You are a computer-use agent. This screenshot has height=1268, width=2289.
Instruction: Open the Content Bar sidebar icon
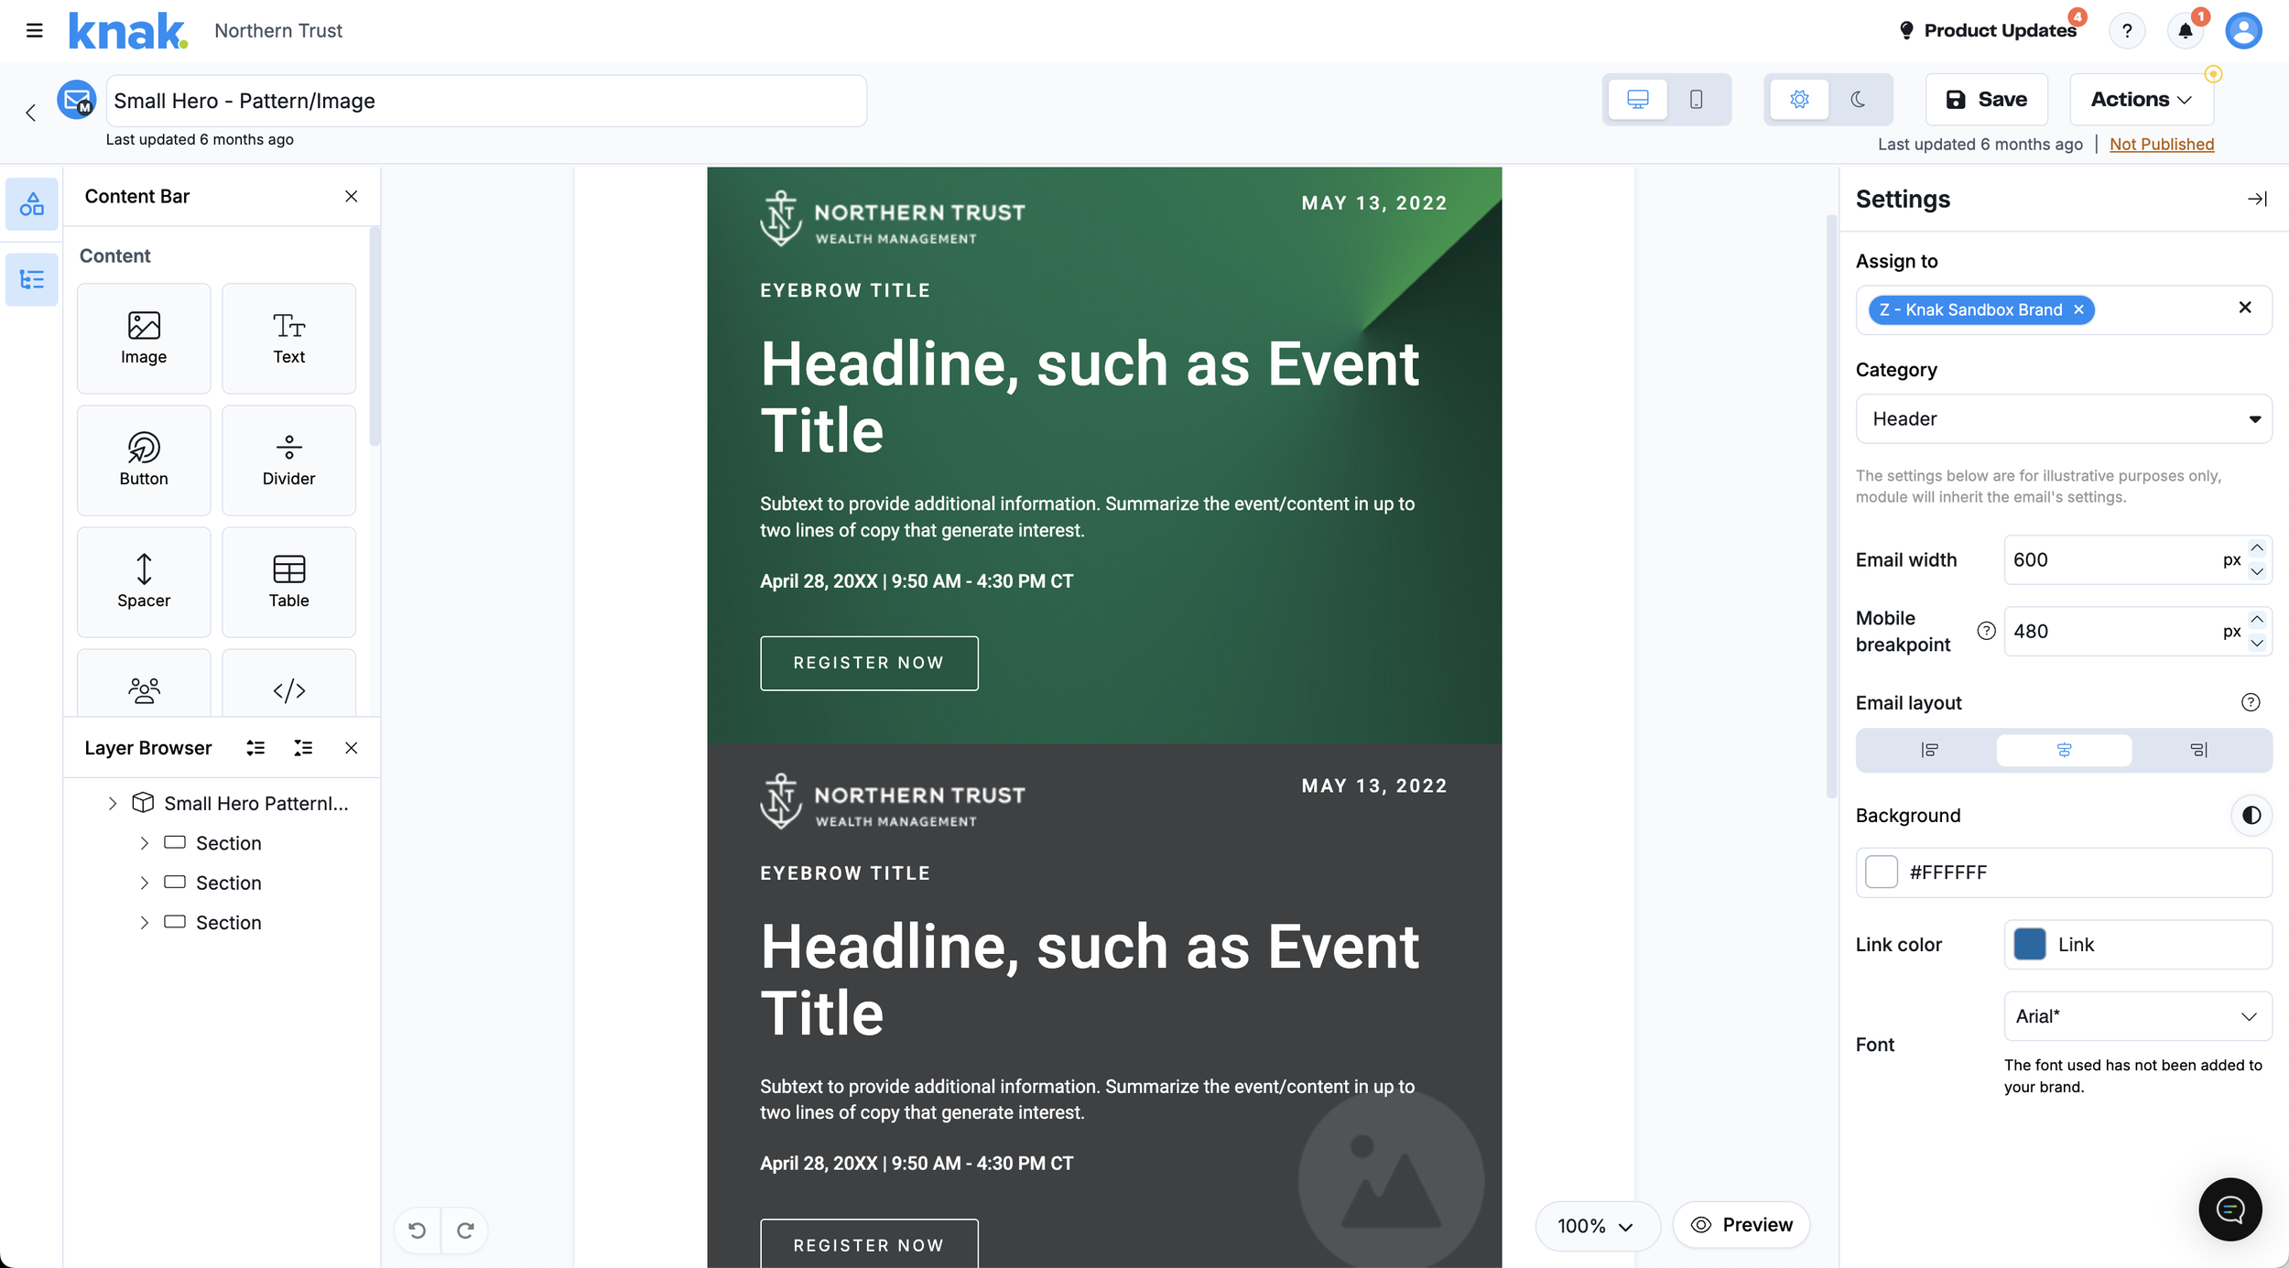(x=32, y=203)
